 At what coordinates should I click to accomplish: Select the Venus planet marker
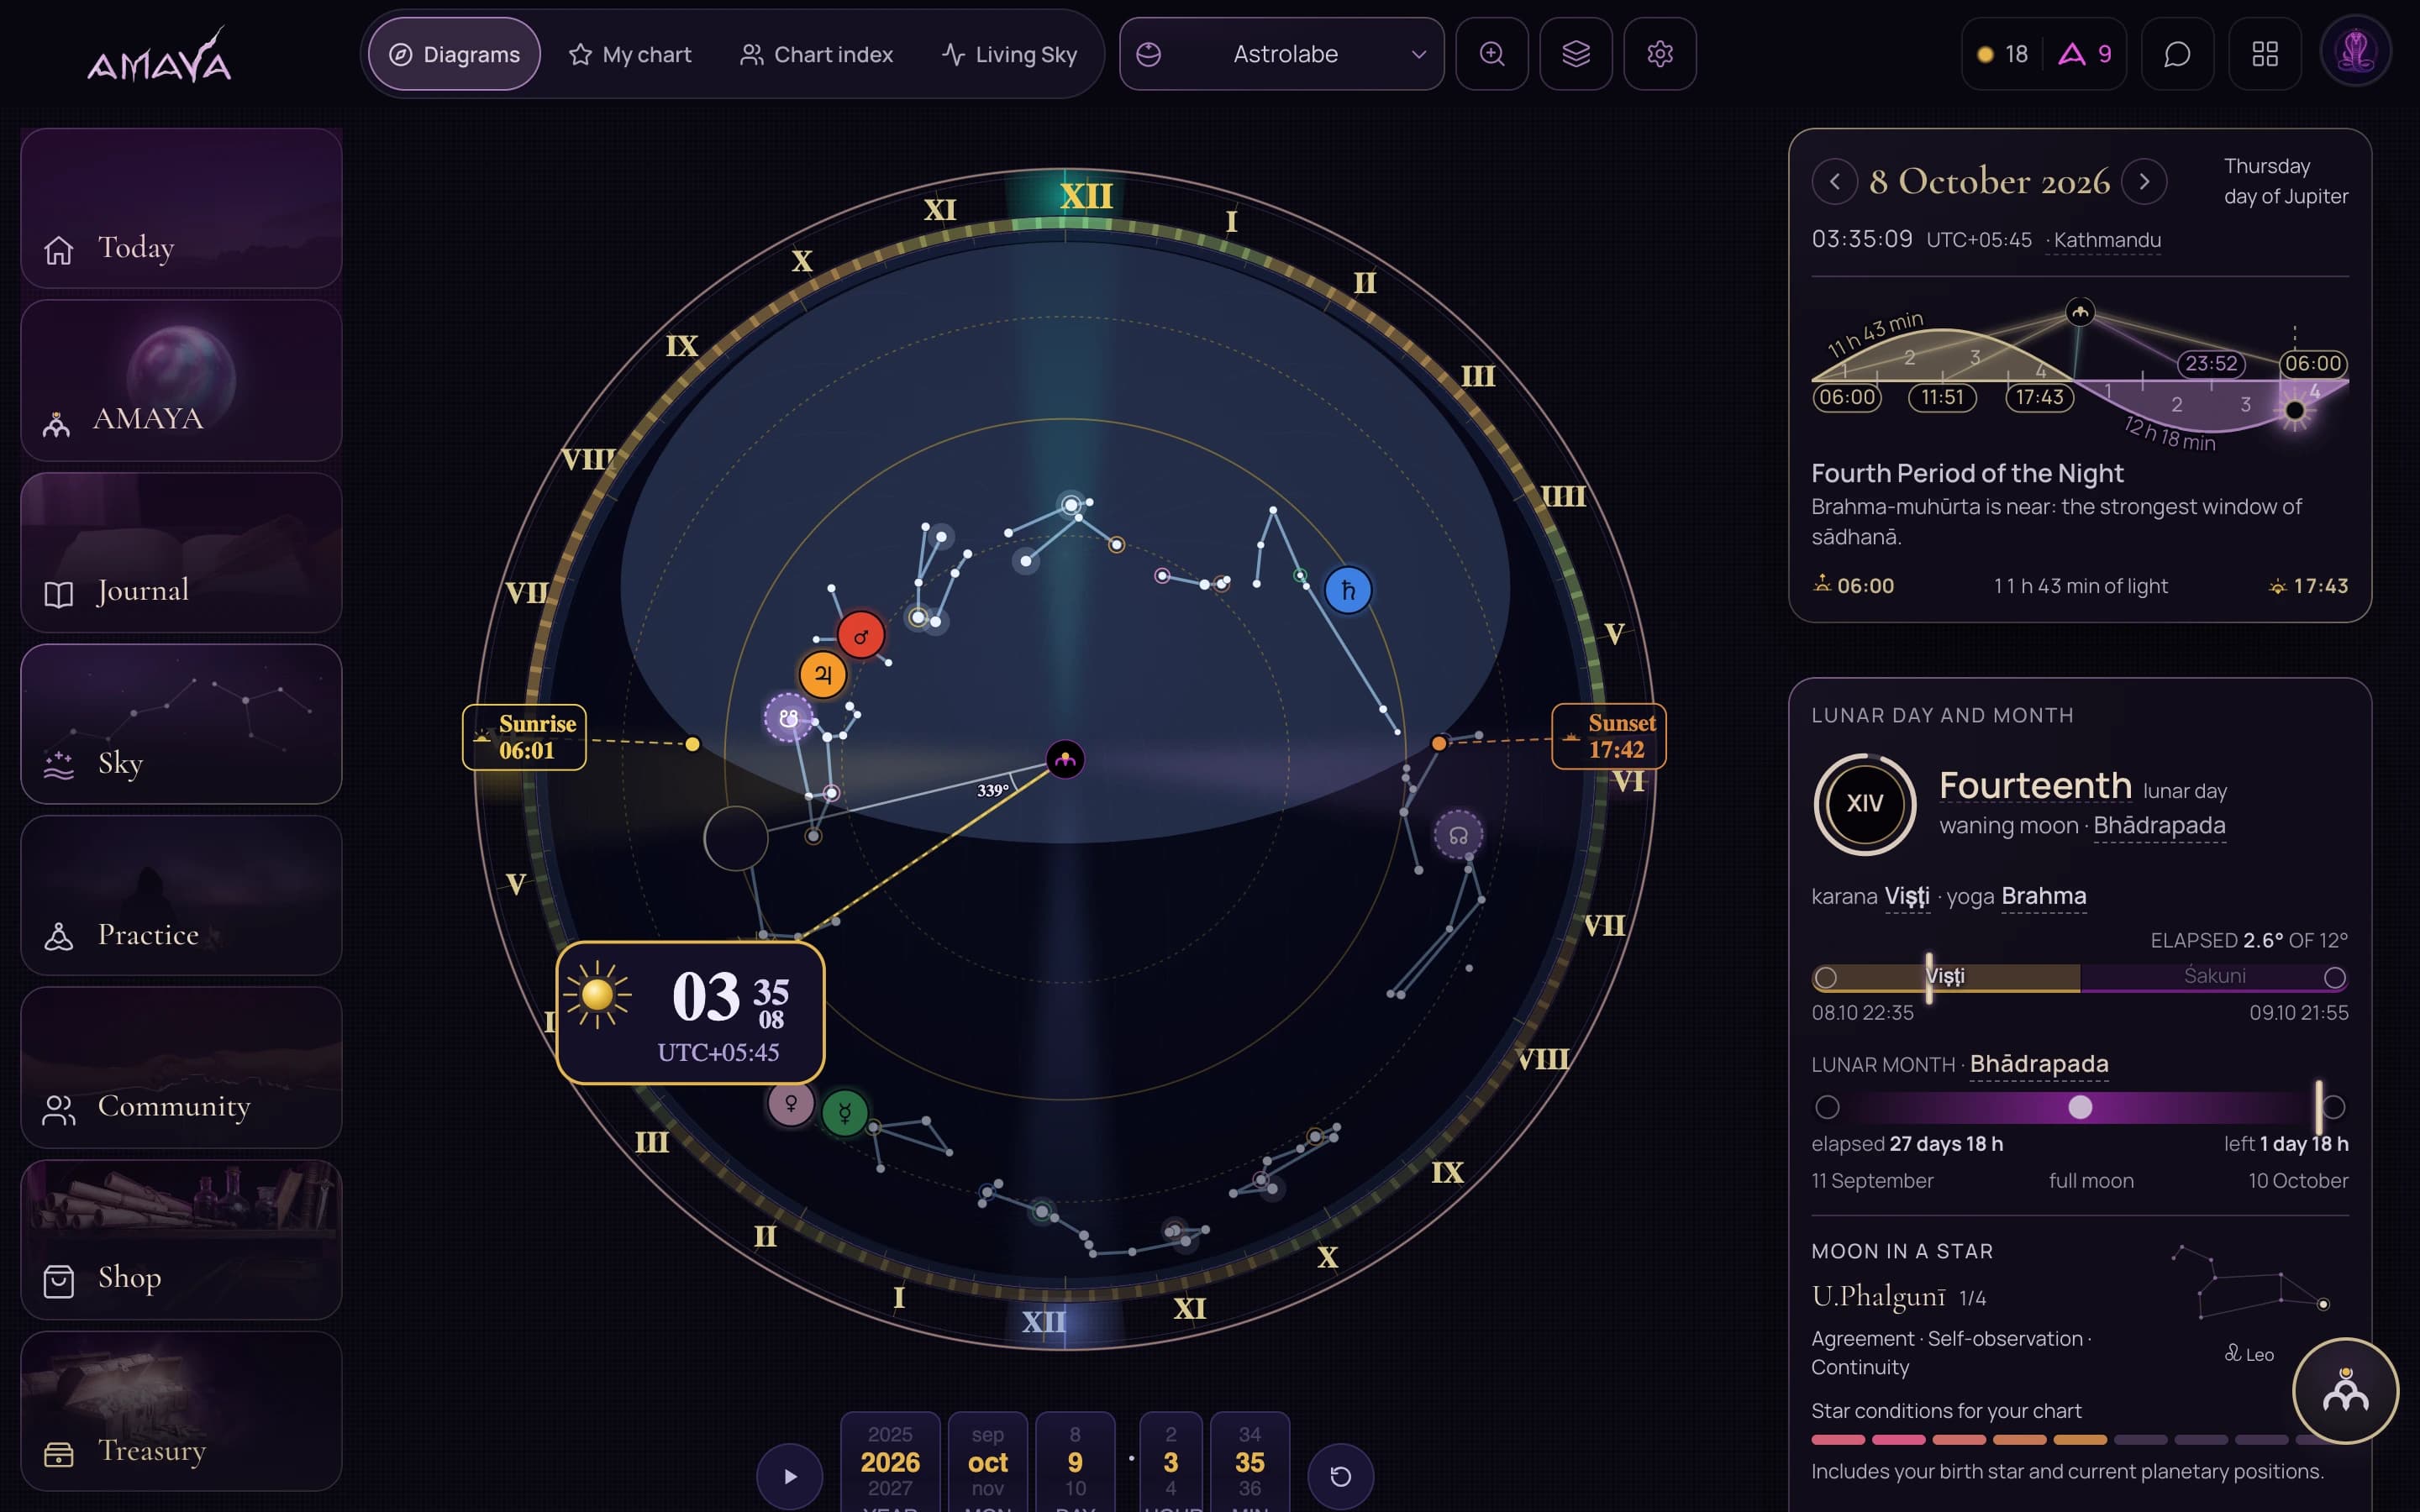coord(790,1103)
